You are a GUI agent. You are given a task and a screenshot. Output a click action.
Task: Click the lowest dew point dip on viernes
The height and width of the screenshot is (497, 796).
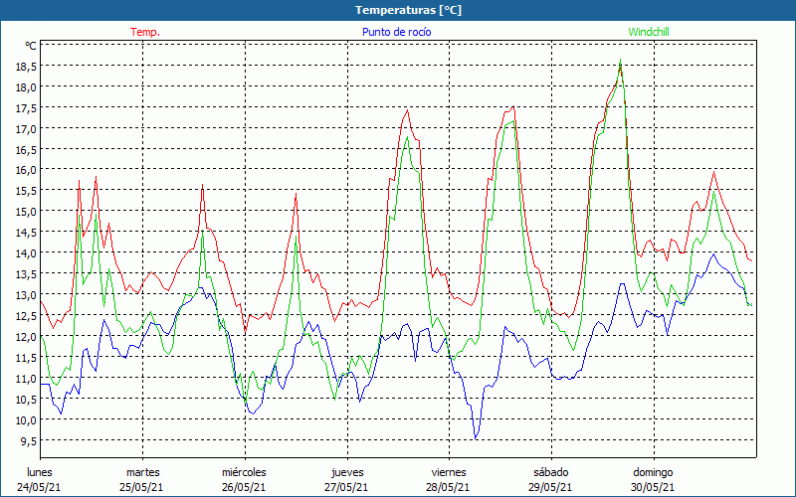coord(476,438)
